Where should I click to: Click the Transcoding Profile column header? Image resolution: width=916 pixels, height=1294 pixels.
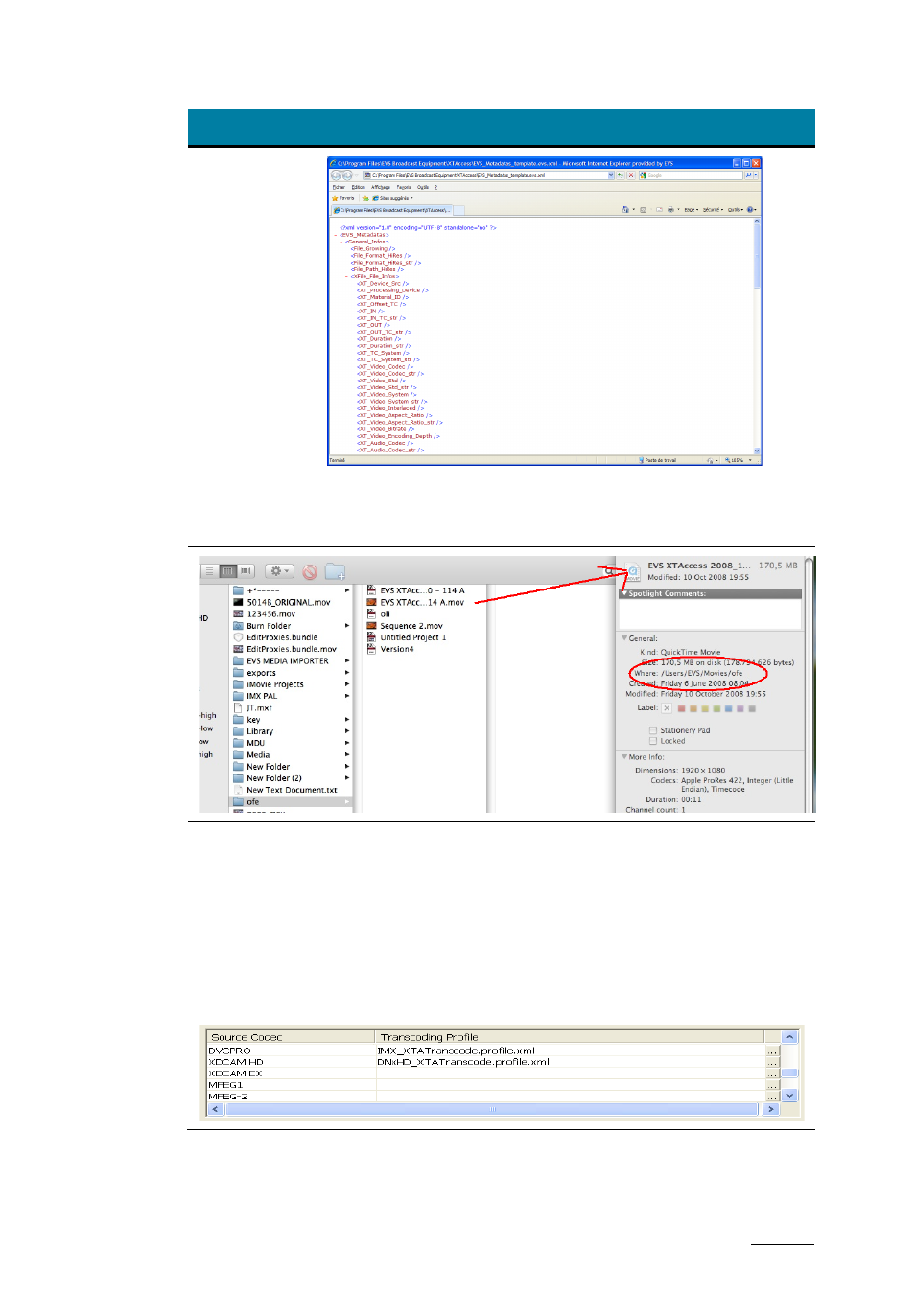[x=570, y=1037]
